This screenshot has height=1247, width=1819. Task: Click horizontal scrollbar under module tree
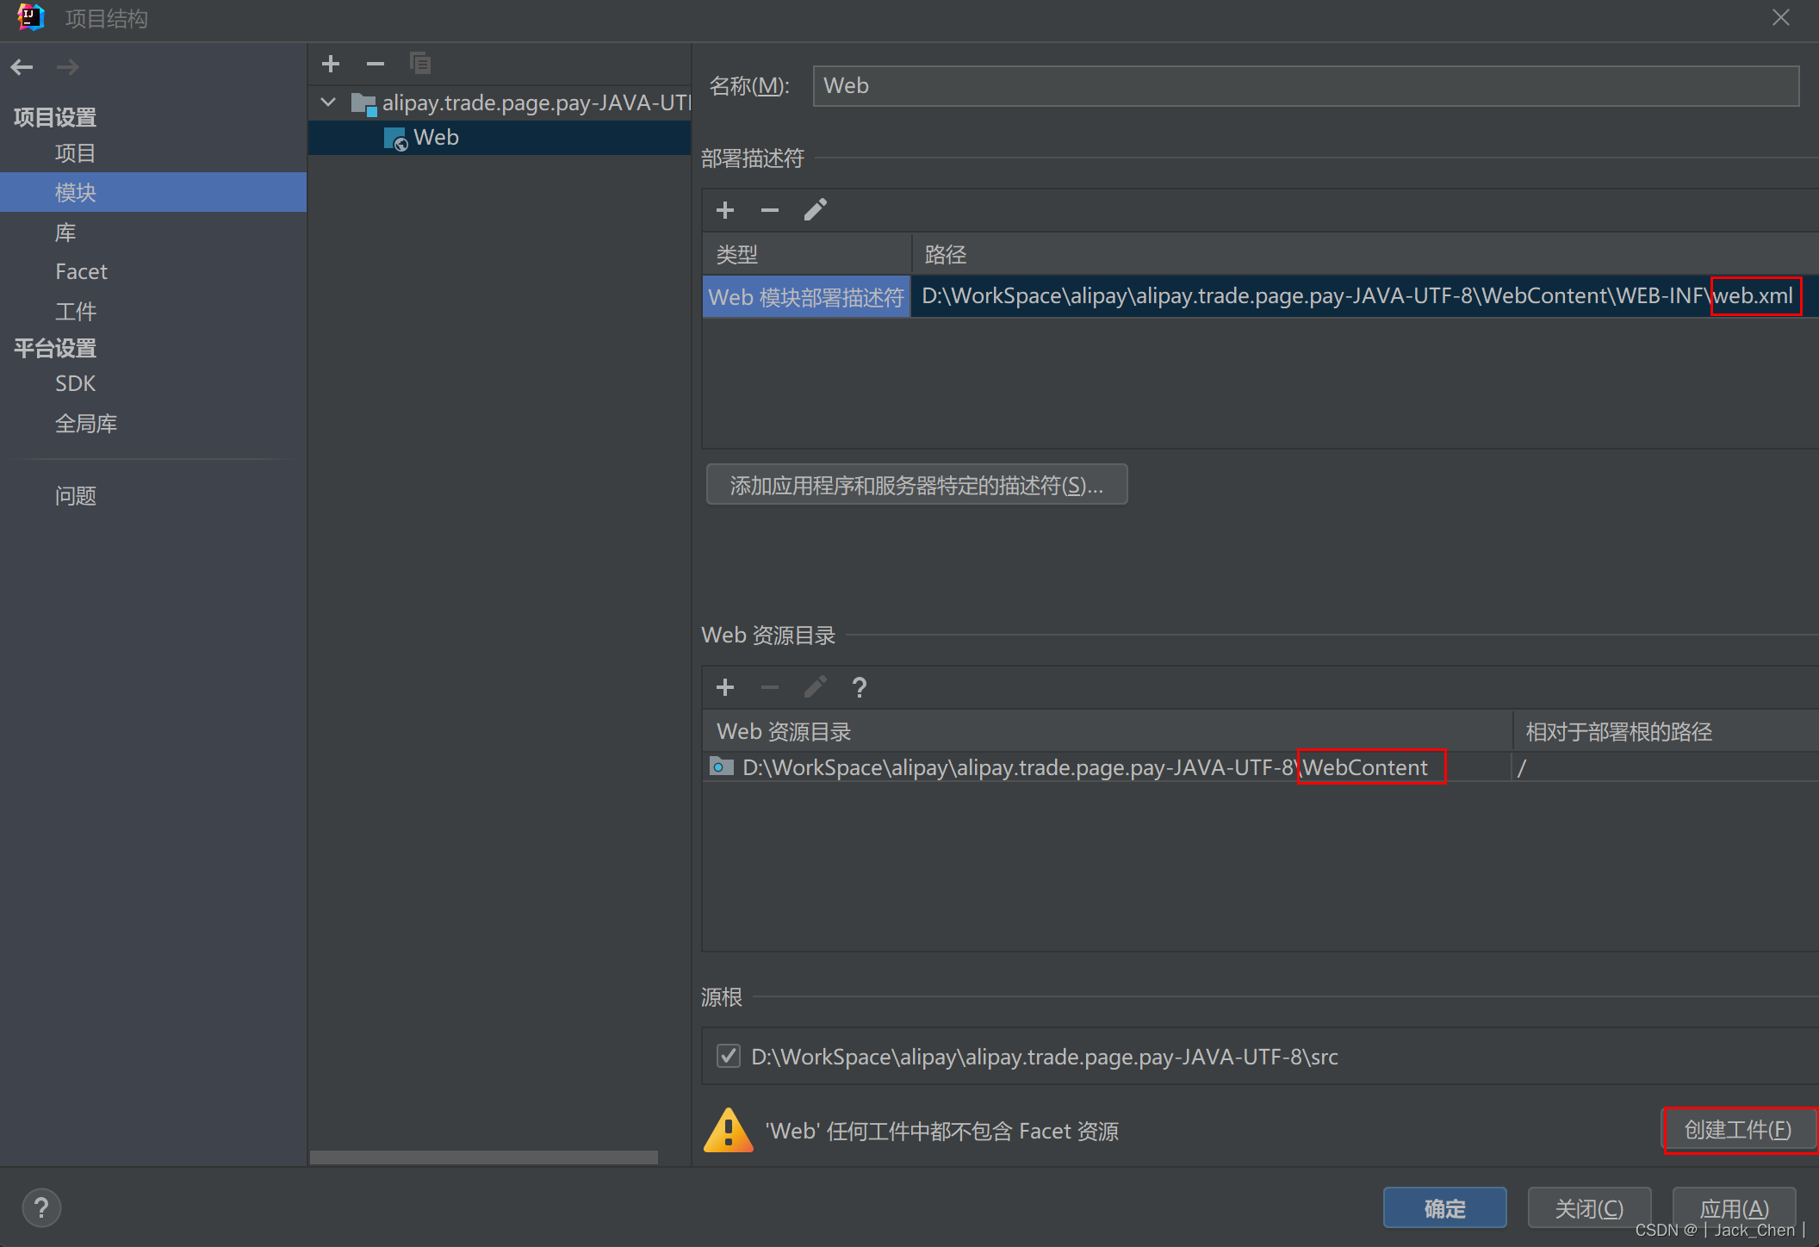tap(484, 1157)
